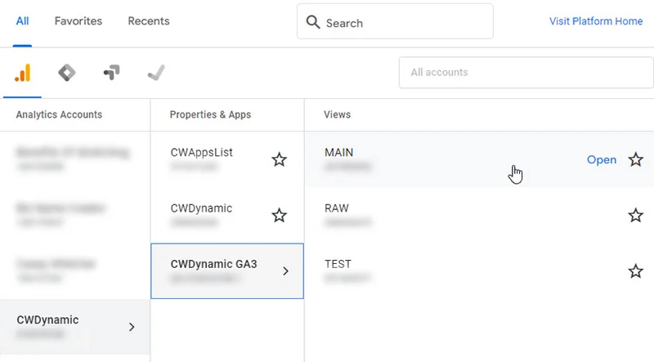This screenshot has width=654, height=362.
Task: Star the RAW view as favorite
Action: (635, 216)
